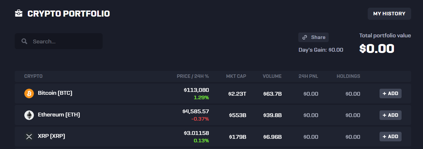The width and height of the screenshot is (423, 149).
Task: Sort by the Price / 24H % column header
Action: (x=193, y=76)
